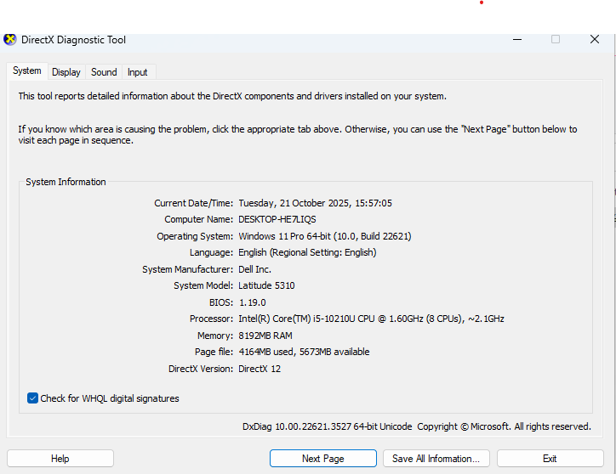Viewport: 616px width, 474px height.
Task: Click the greyed-out maximize window button
Action: [x=556, y=39]
